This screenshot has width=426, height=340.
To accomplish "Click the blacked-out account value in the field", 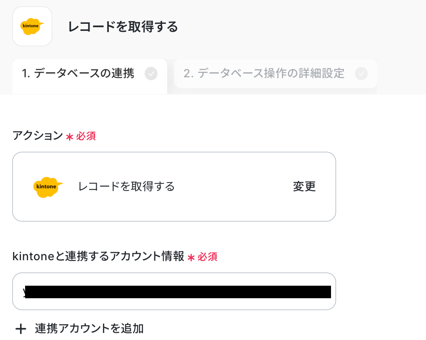I will (x=178, y=292).
